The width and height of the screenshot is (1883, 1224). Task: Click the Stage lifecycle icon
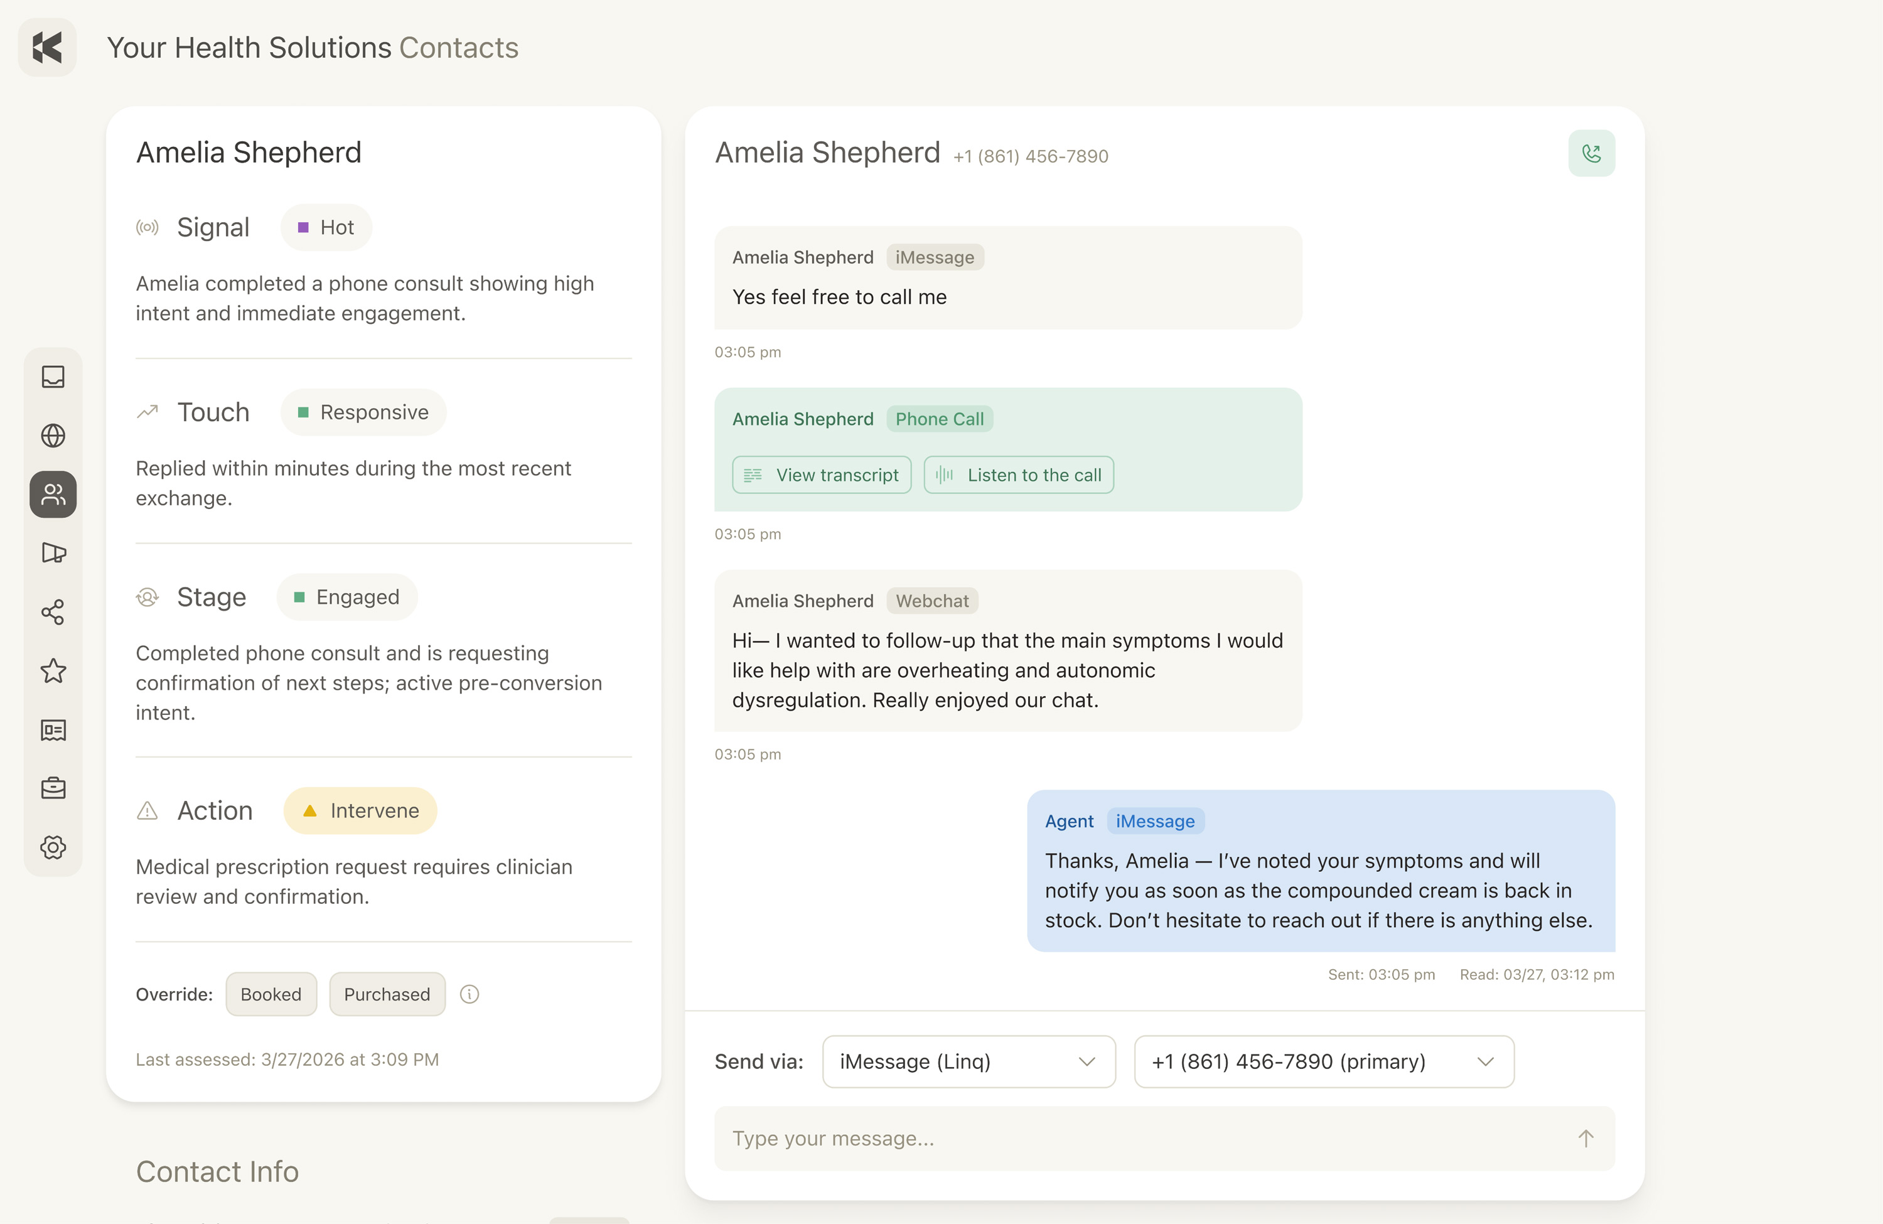[147, 598]
